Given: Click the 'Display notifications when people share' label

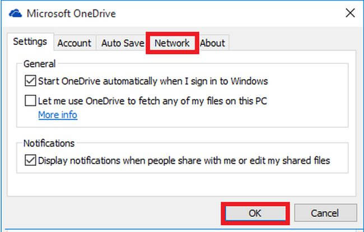Looking at the screenshot, I should 184,160.
